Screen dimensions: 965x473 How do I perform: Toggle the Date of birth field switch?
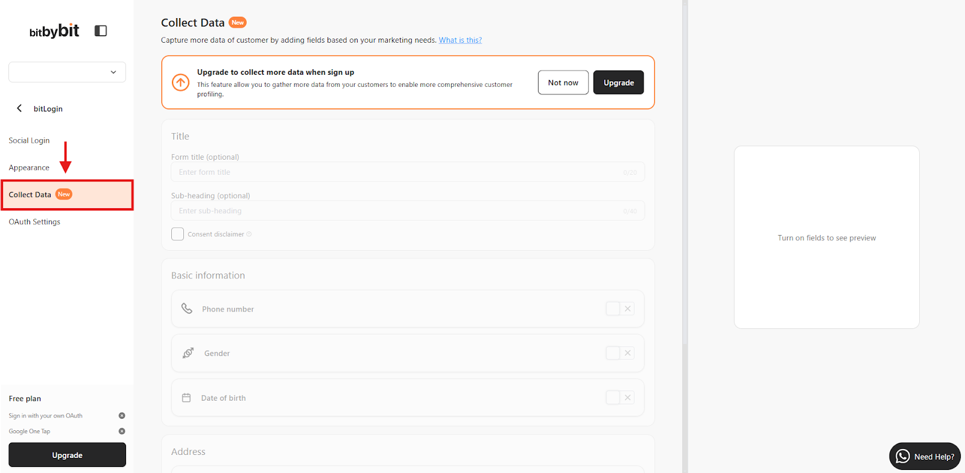click(x=620, y=398)
